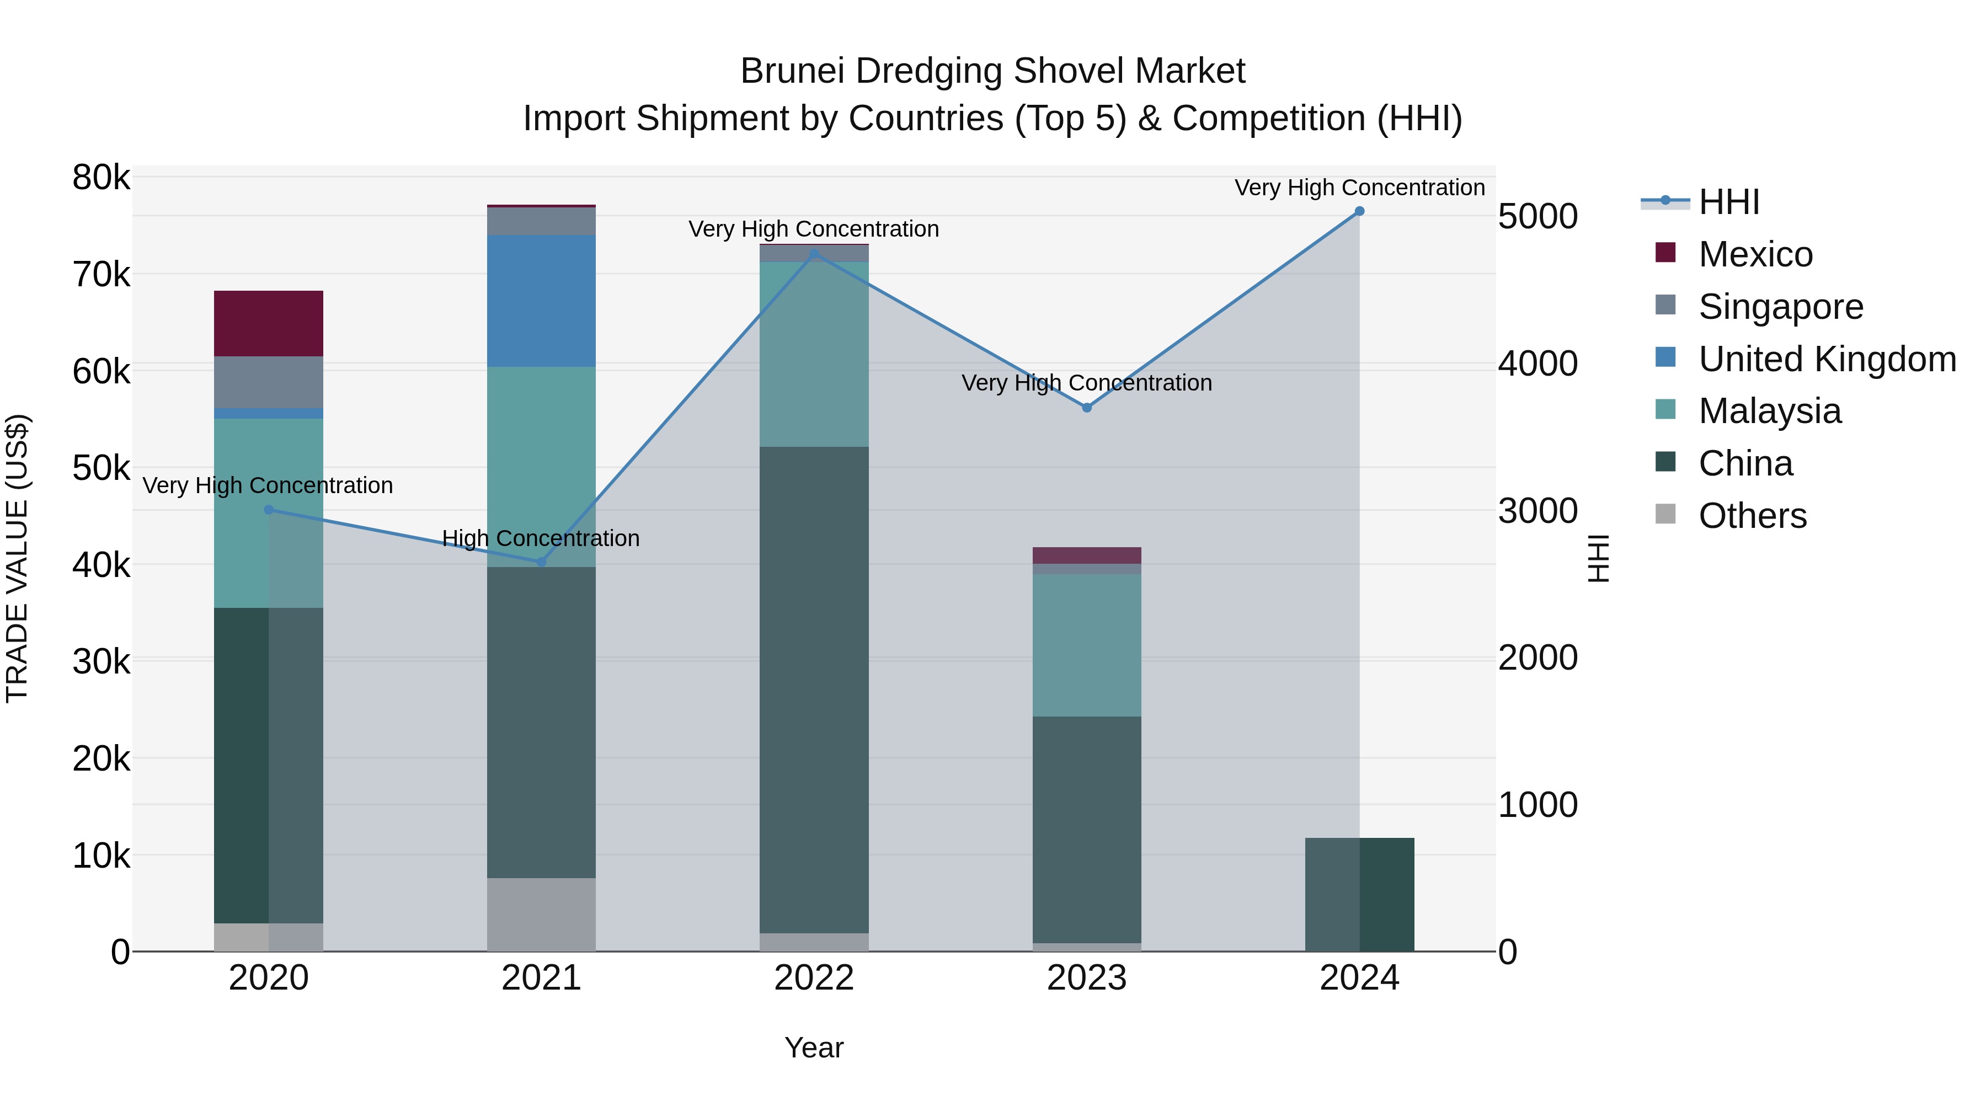1986x1117 pixels.
Task: Click the United Kingdom color swatch in legend
Action: (1665, 357)
